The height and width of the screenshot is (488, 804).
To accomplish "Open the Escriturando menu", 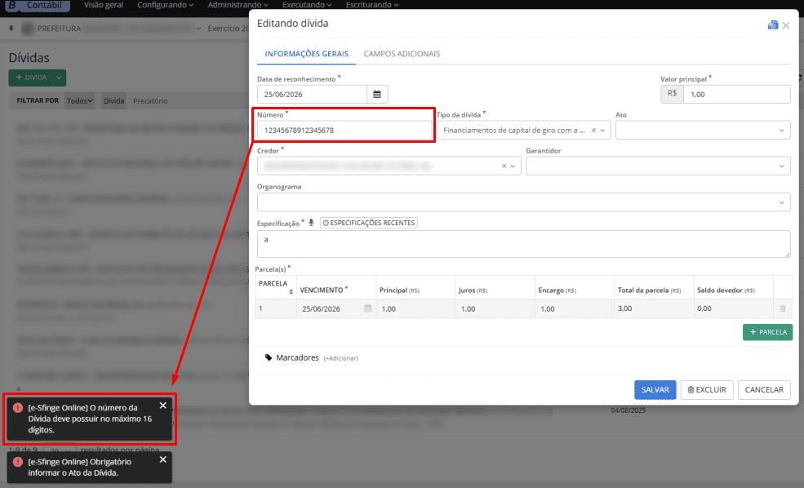I will 371,5.
